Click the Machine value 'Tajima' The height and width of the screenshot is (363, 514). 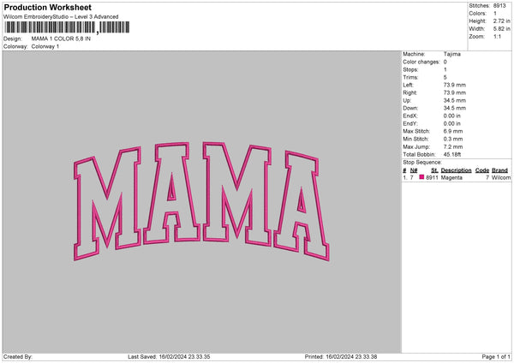(x=452, y=54)
